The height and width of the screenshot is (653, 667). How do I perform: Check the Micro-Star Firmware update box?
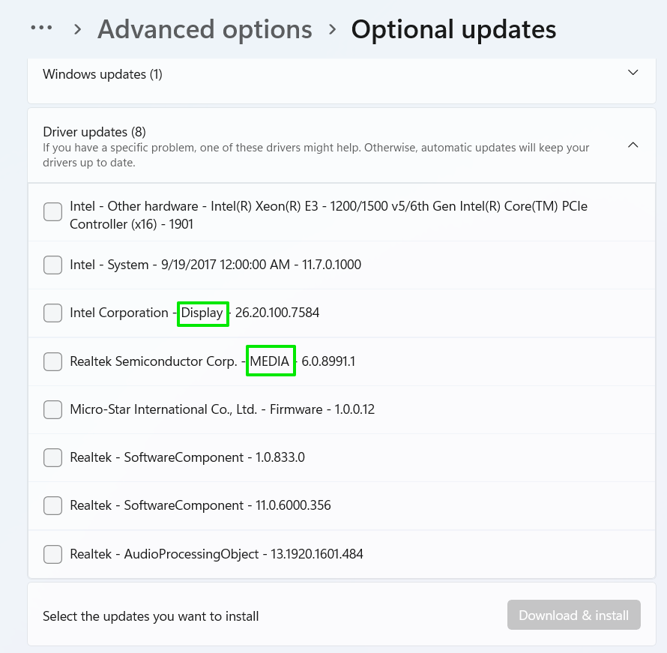click(52, 409)
